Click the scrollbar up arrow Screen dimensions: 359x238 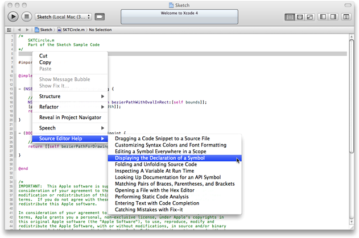[x=352, y=36]
